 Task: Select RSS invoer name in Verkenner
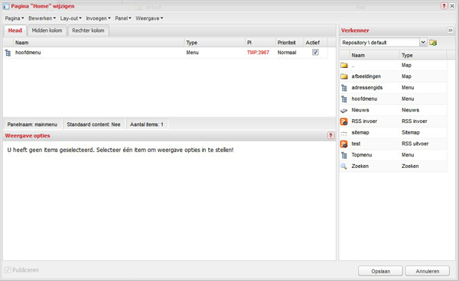click(364, 121)
